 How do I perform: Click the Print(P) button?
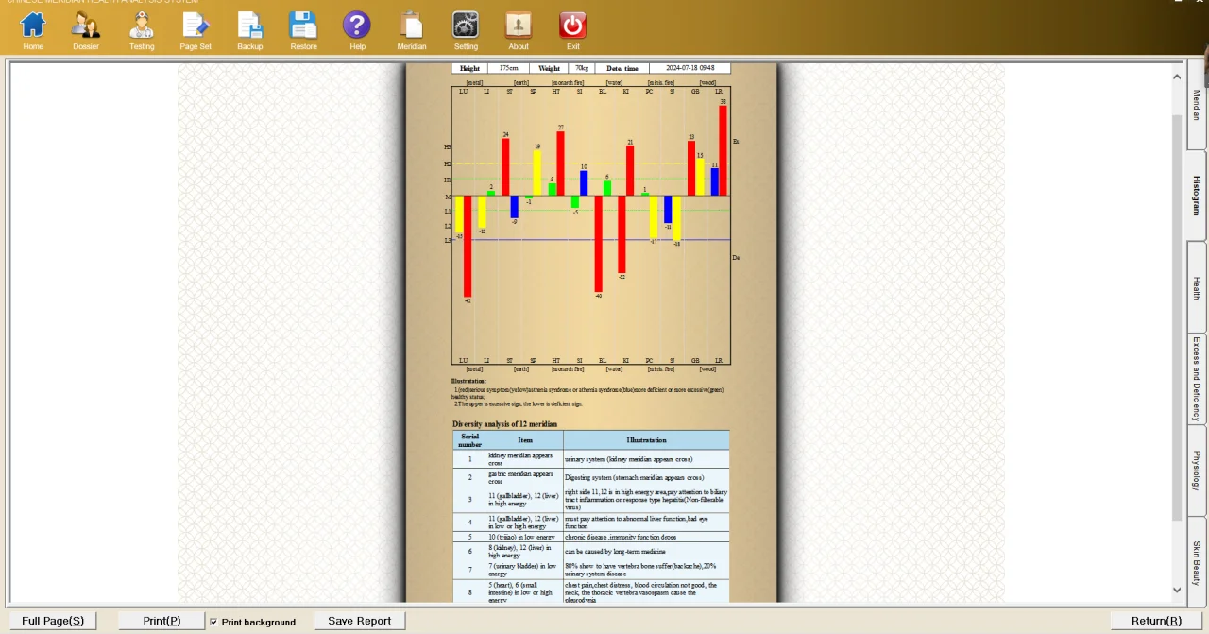(x=162, y=621)
